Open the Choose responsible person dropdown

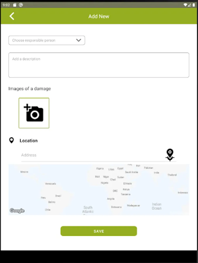(x=47, y=40)
